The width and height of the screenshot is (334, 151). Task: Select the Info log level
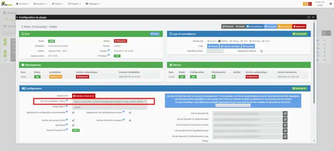tap(242, 41)
